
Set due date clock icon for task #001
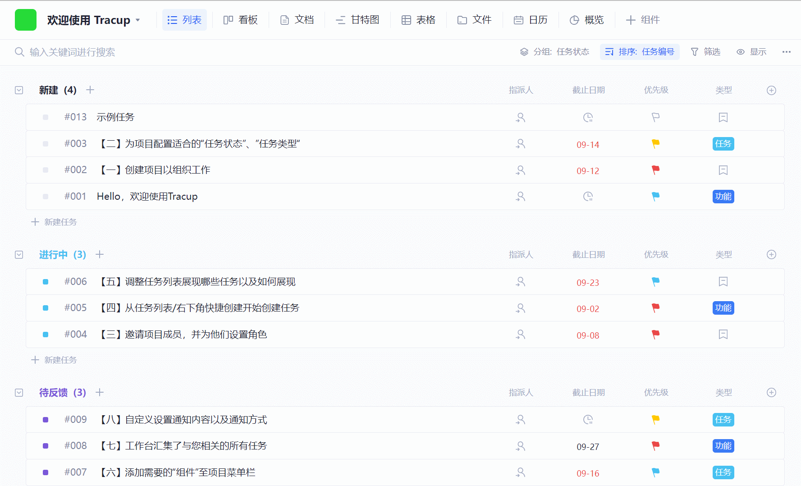tap(588, 197)
